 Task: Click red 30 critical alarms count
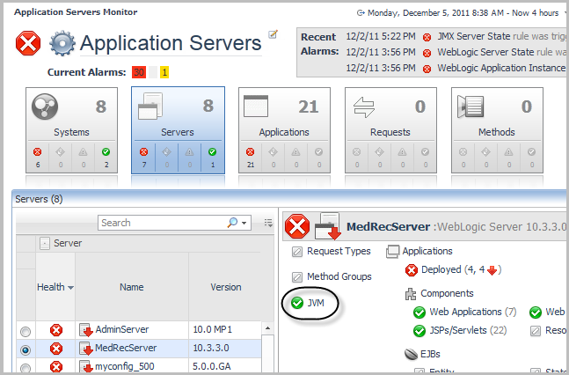(x=139, y=72)
